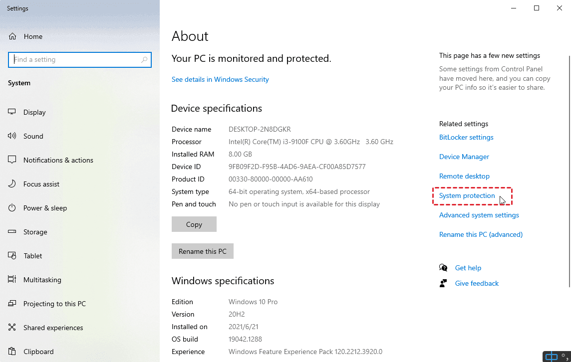Click the System protection link
The width and height of the screenshot is (571, 362).
point(467,196)
